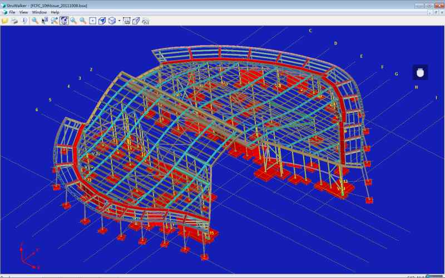Minimize the inner document window

[429, 12]
